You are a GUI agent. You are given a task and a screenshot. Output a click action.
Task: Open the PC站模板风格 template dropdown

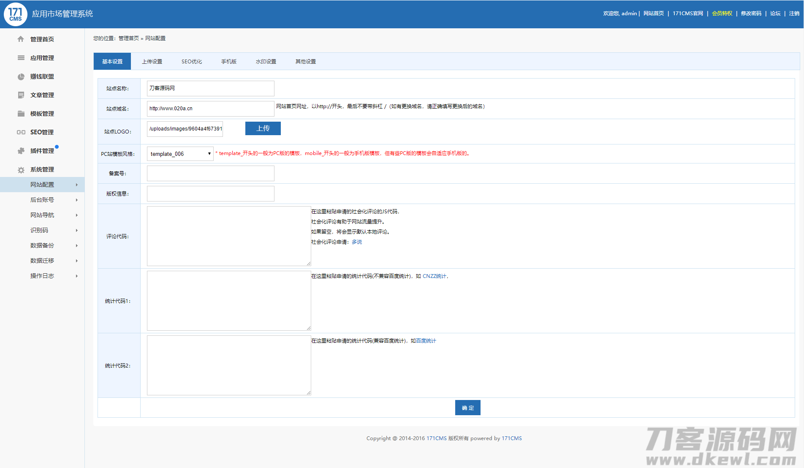(x=180, y=154)
